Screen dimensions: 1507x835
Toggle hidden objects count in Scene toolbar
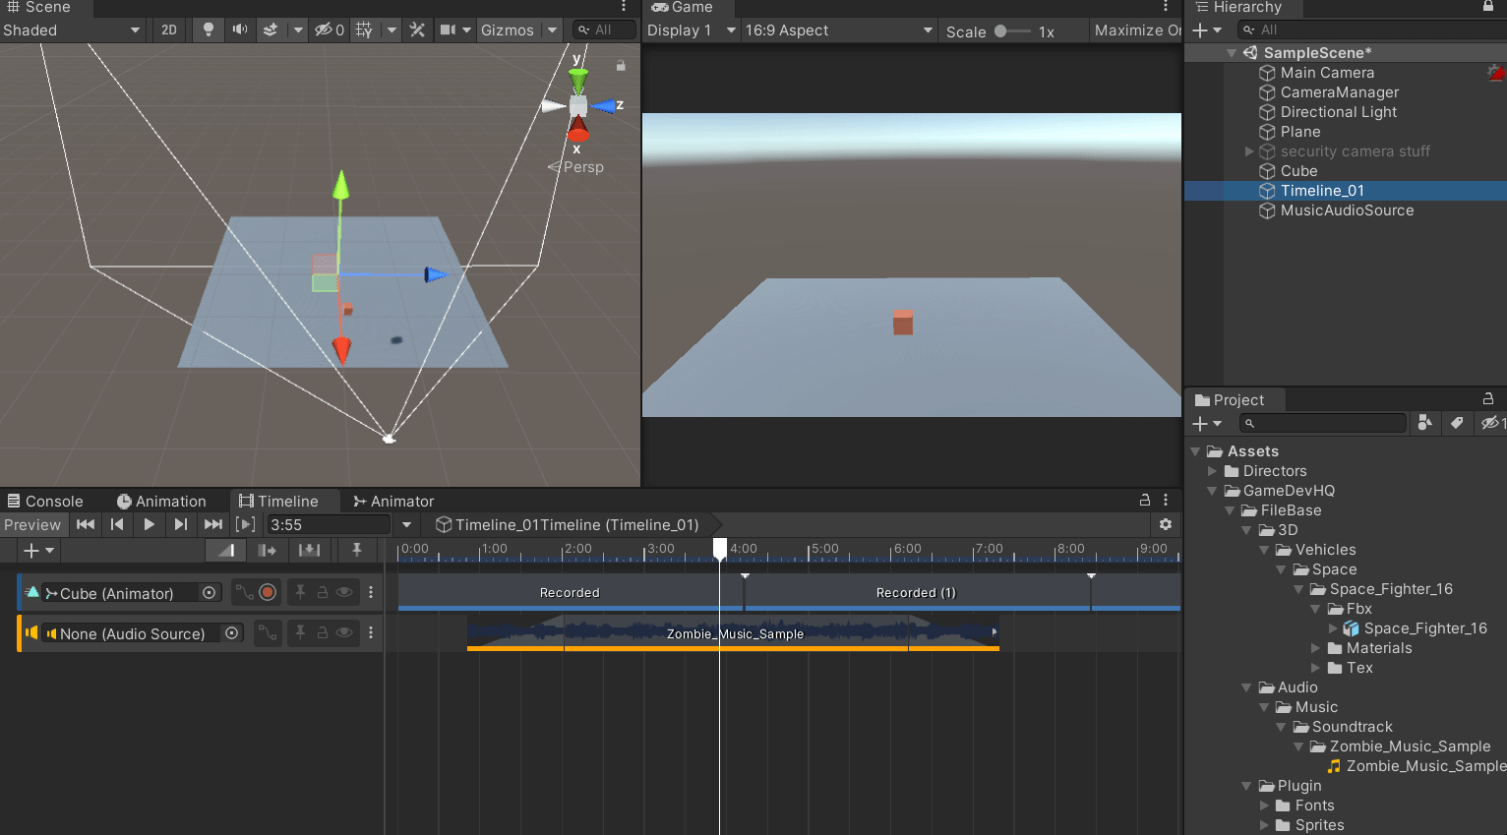point(329,30)
